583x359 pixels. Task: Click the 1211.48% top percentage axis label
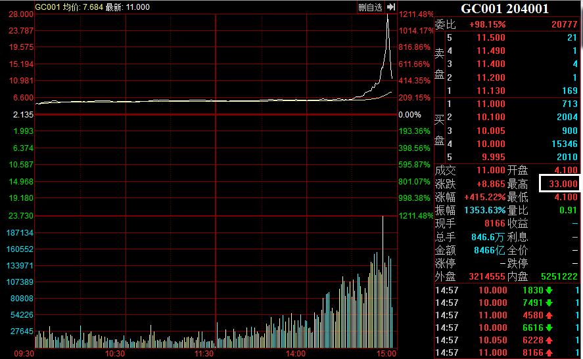click(415, 14)
